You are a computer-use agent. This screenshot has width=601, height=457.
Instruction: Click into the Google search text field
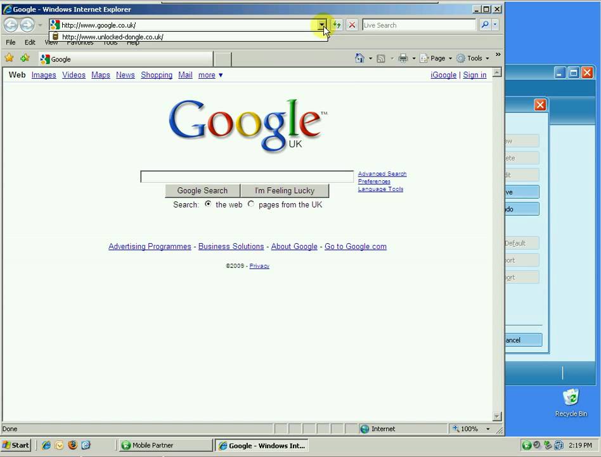tap(247, 176)
